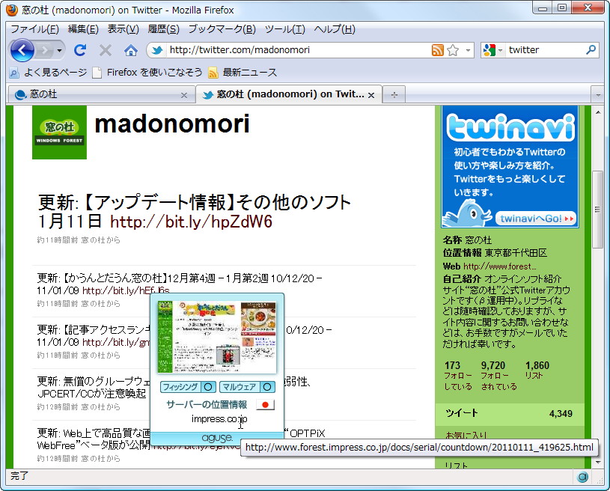The height and width of the screenshot is (491, 610).
Task: Click the 9,720 フォローされている count
Action: click(x=498, y=376)
